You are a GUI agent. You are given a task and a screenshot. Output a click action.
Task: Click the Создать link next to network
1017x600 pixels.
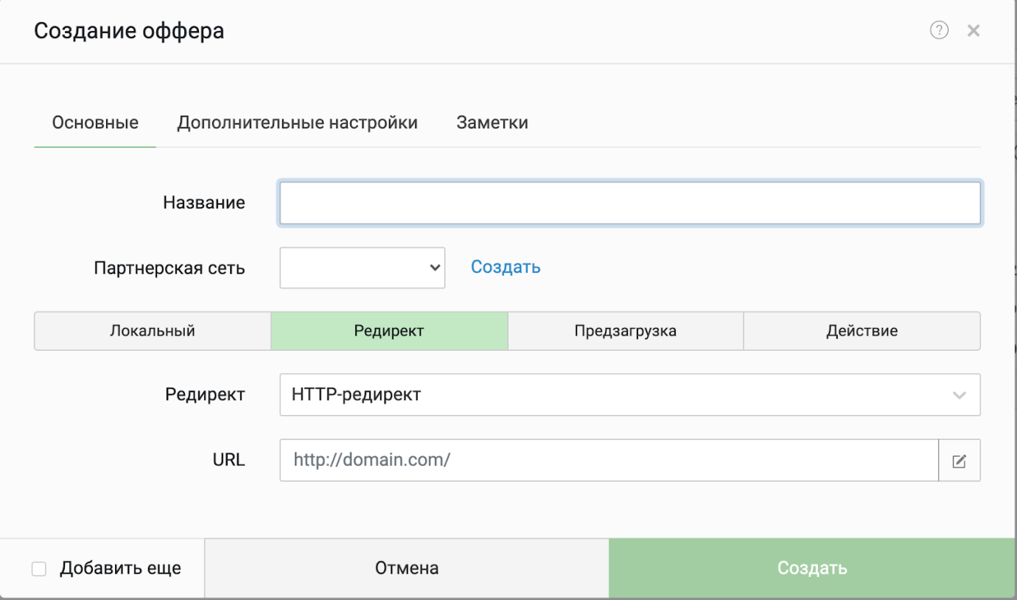(506, 267)
